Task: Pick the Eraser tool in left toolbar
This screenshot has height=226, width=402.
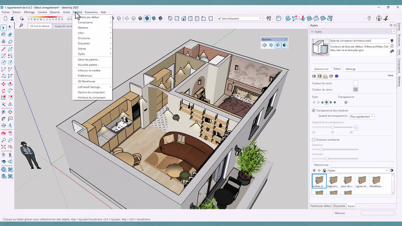Action: (10, 35)
